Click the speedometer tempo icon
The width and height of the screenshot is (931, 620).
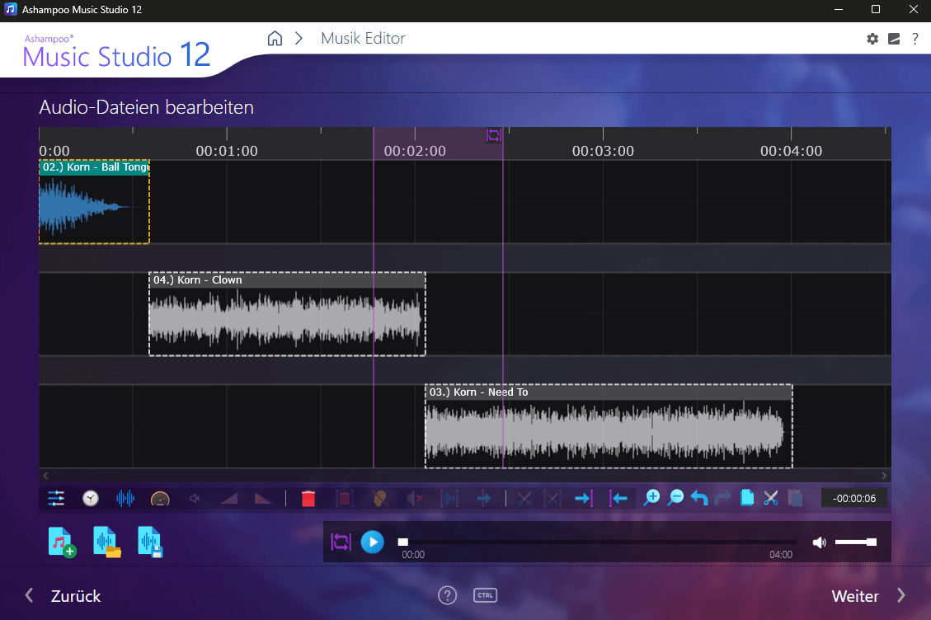point(160,498)
